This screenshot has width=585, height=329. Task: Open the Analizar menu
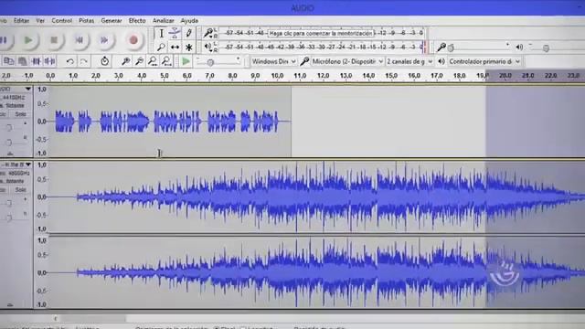coord(163,20)
